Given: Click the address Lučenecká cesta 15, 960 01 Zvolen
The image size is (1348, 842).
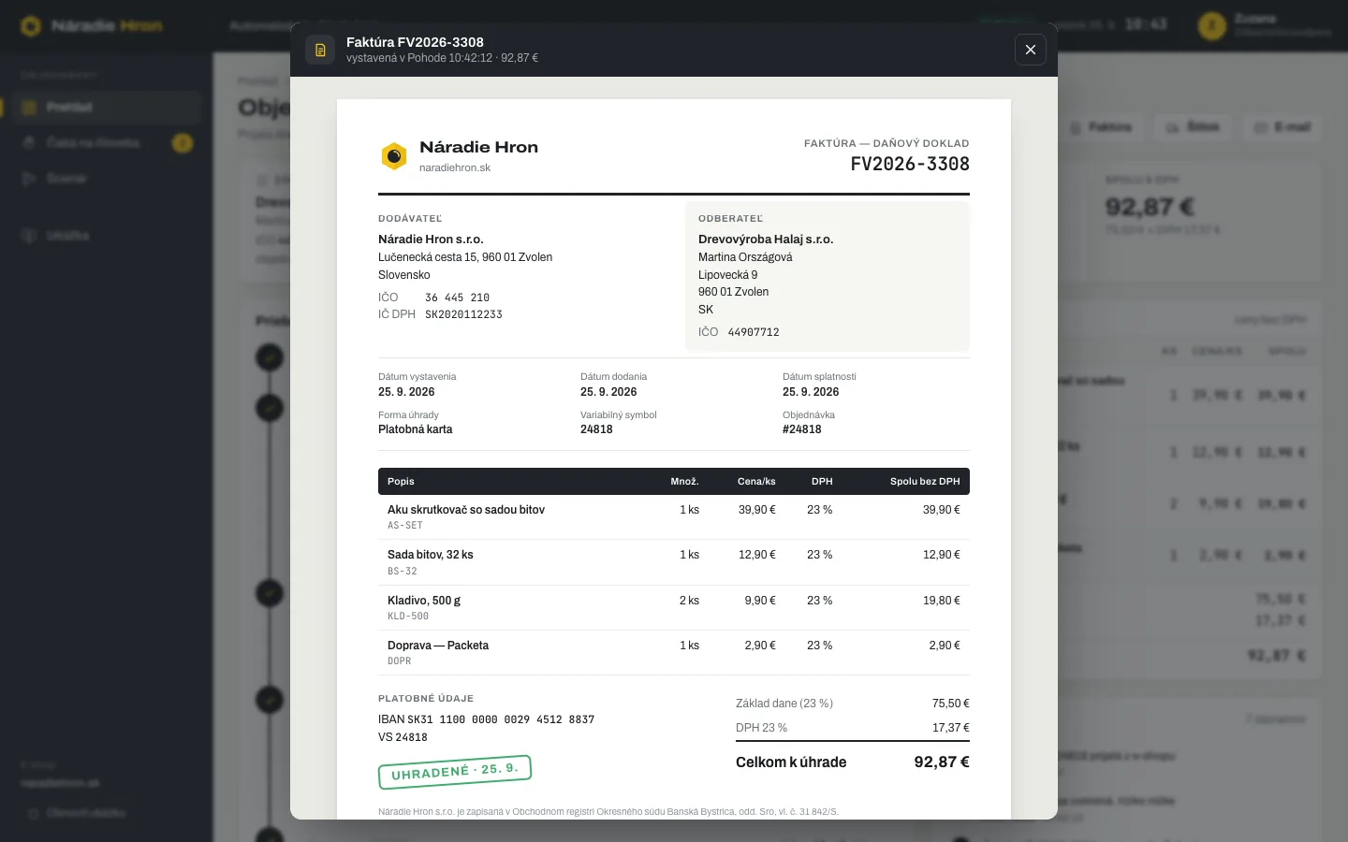Looking at the screenshot, I should pos(465,257).
